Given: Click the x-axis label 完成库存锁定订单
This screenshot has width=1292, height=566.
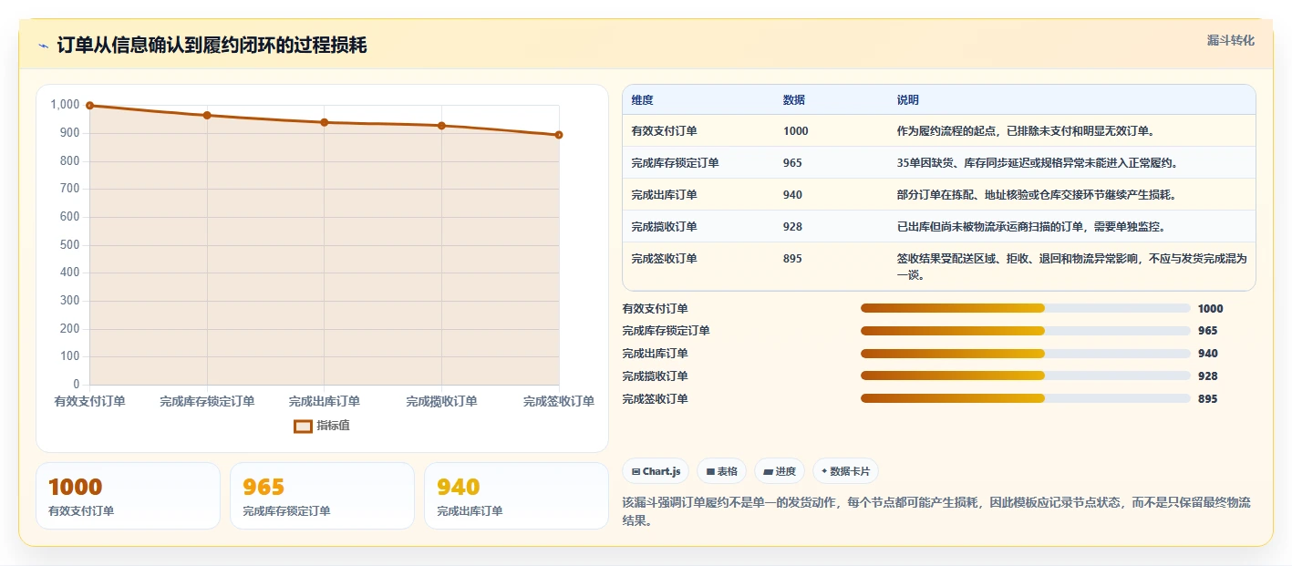Looking at the screenshot, I should click(x=207, y=402).
